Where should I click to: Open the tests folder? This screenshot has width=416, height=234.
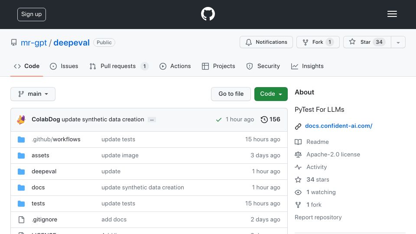[x=38, y=204]
